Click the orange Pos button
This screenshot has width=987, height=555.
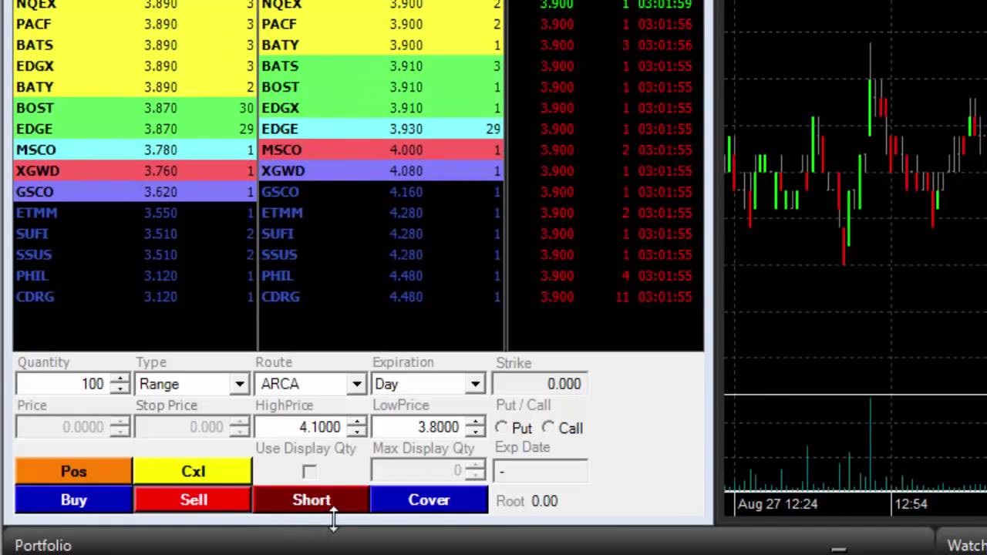click(x=74, y=471)
